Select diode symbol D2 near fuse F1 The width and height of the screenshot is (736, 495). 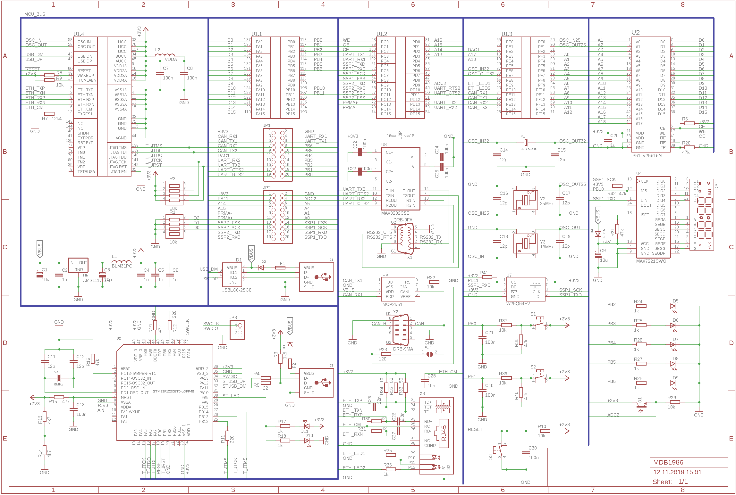click(261, 268)
